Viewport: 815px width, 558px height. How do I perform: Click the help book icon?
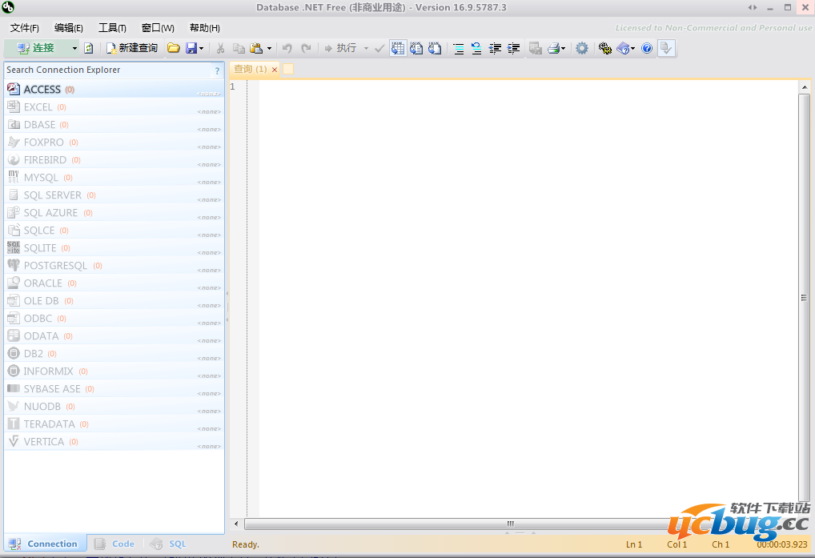click(623, 48)
